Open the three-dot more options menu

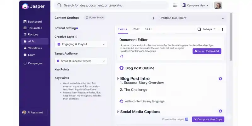click(222, 29)
